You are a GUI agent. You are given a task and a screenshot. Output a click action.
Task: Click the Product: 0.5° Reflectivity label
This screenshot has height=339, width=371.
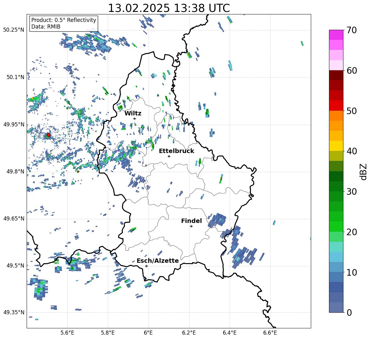64,20
